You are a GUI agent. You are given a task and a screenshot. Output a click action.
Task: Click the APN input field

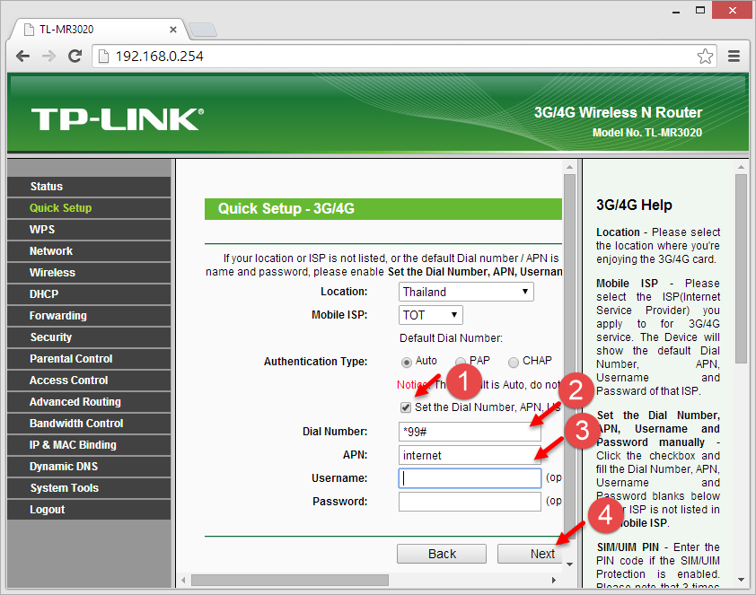[470, 455]
